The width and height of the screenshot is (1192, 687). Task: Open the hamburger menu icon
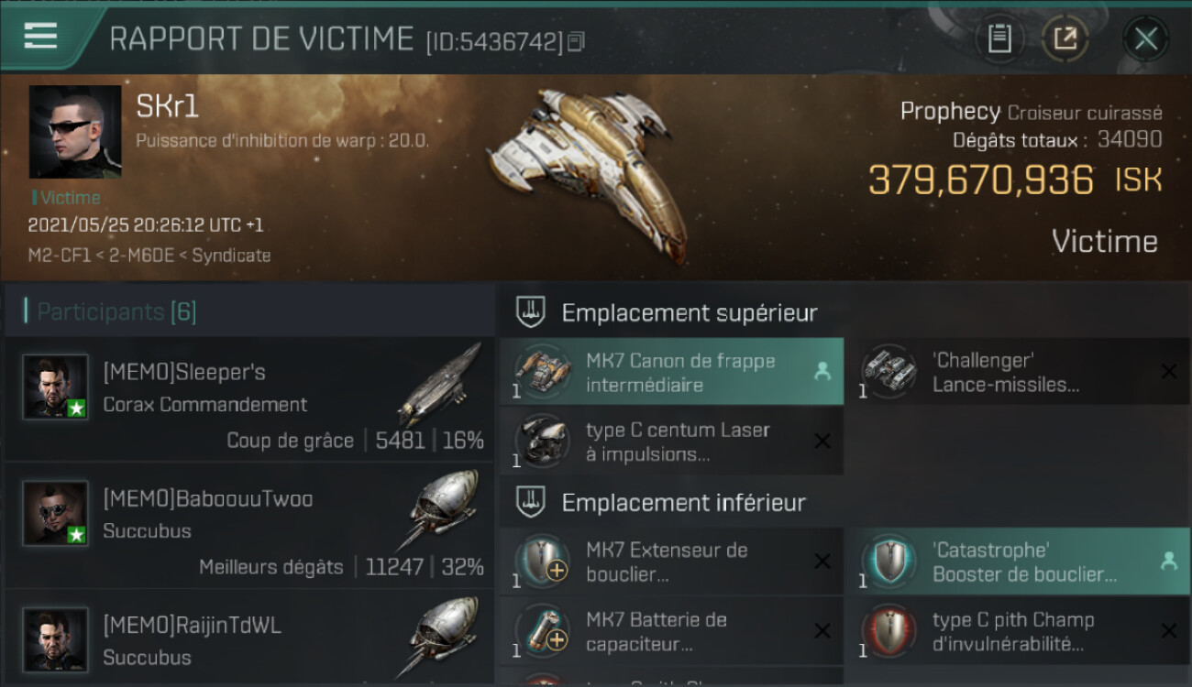[x=40, y=37]
